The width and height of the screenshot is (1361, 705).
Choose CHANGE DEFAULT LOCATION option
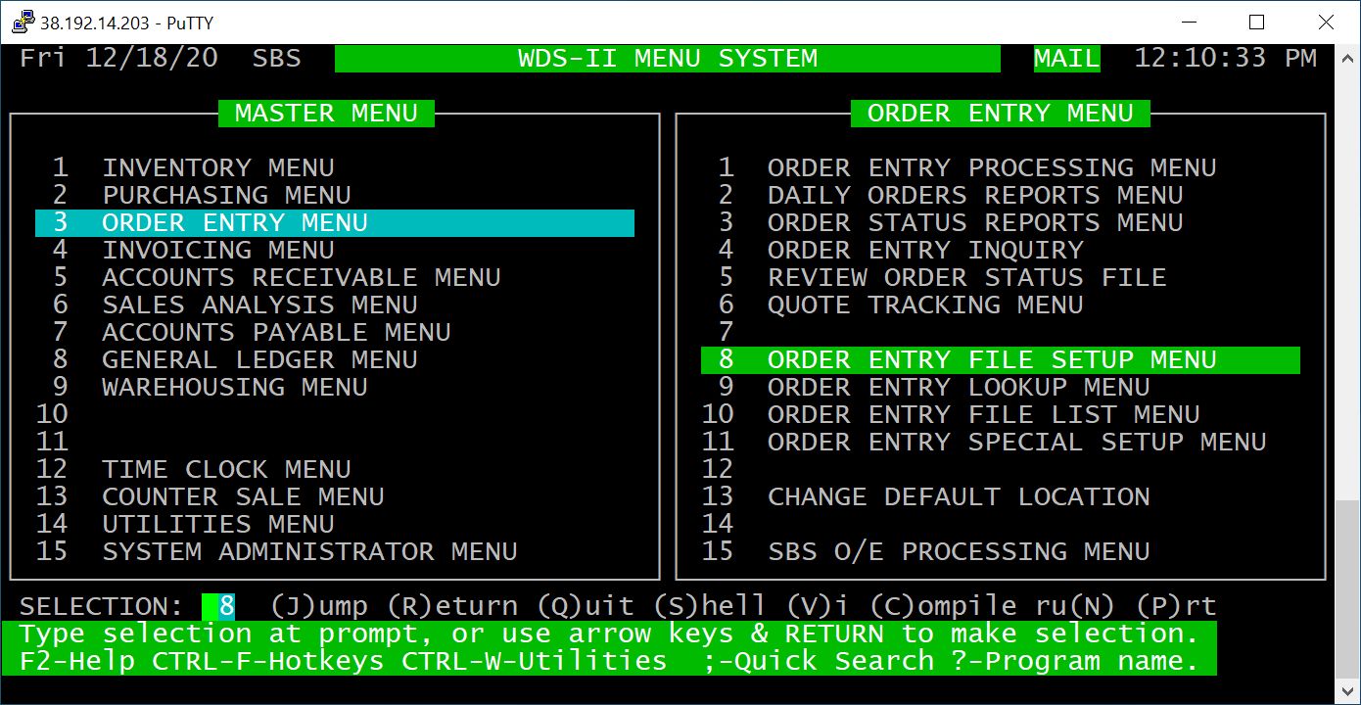click(959, 496)
